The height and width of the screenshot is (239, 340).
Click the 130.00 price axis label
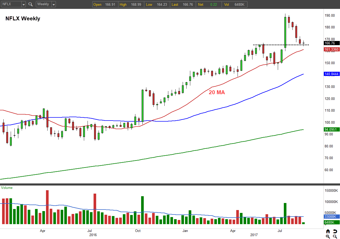(x=330, y=87)
